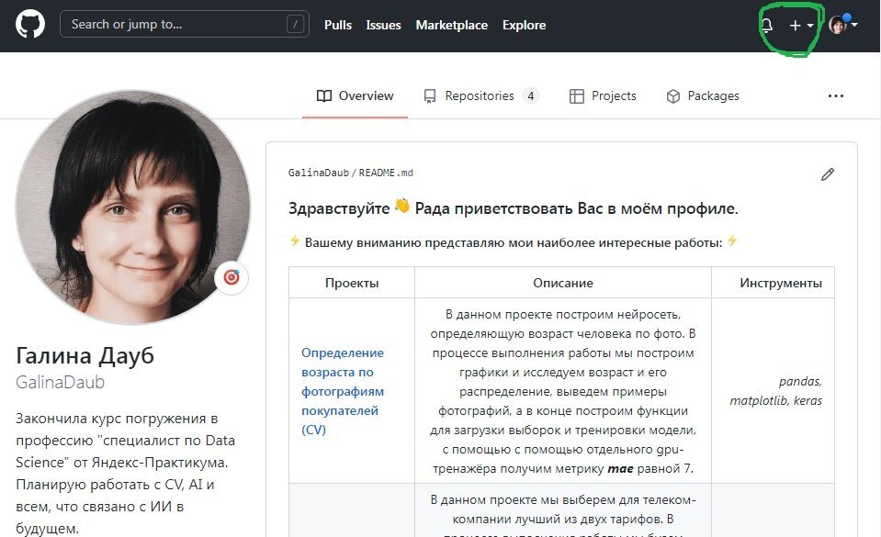Image resolution: width=881 pixels, height=537 pixels.
Task: Click the repository icon beside Repositories
Action: coord(429,95)
